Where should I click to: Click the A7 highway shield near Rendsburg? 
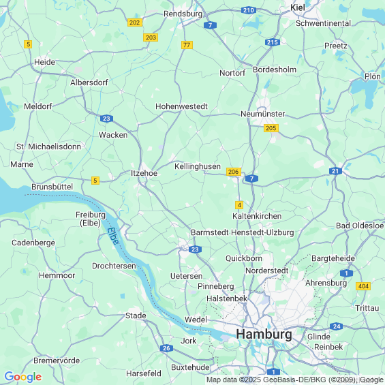(210, 25)
